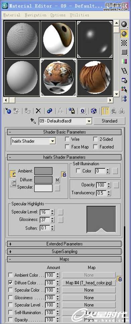Click the Standard material type button
The image size is (131, 324).
coord(109,121)
